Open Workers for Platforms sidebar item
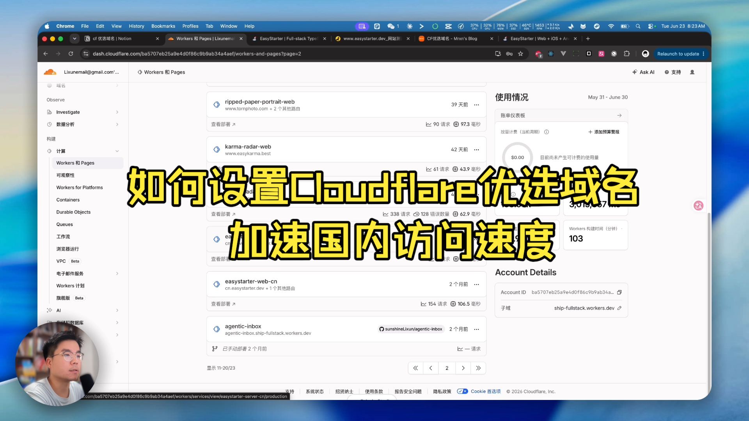The width and height of the screenshot is (749, 421). point(80,188)
